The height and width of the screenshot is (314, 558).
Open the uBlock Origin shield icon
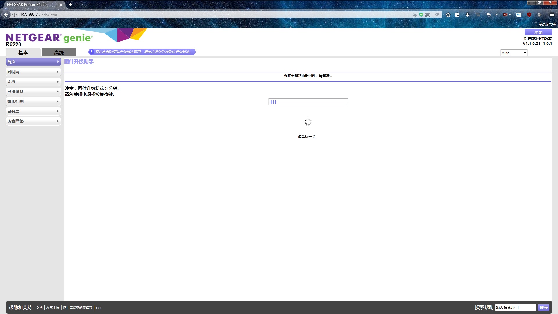[529, 15]
